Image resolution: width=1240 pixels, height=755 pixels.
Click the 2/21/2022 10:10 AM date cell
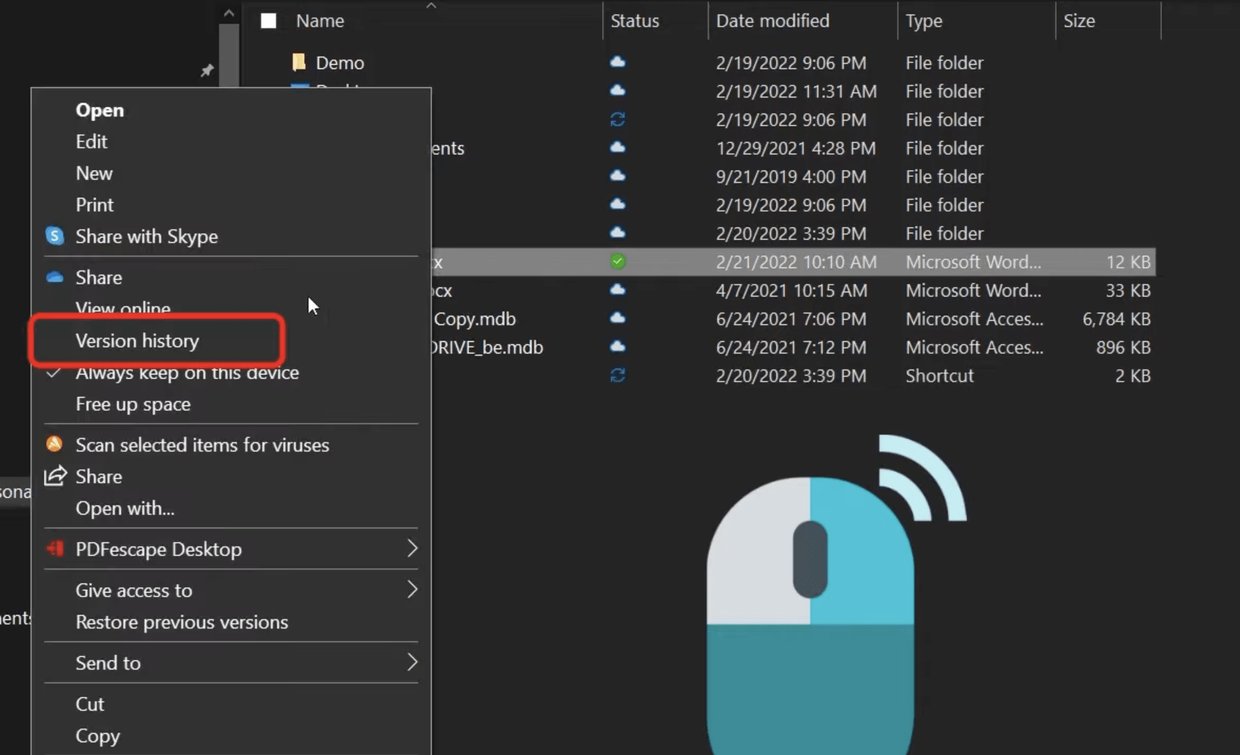pos(796,262)
